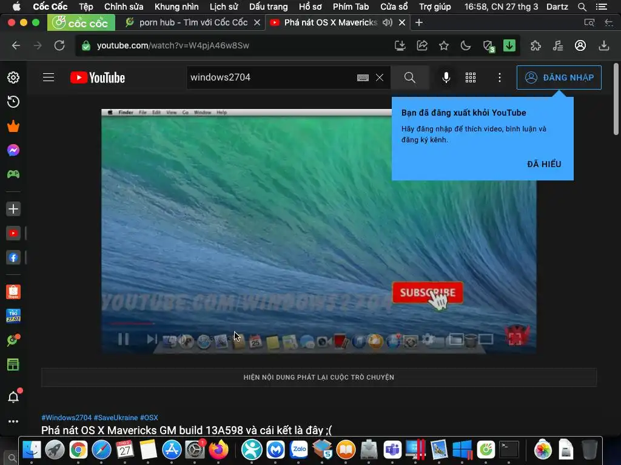Screen dimensions: 621x465
Task: Open Firefox from the Dock
Action: point(218,450)
